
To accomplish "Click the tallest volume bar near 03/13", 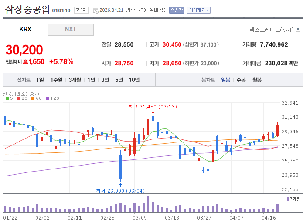I will 148,204.
